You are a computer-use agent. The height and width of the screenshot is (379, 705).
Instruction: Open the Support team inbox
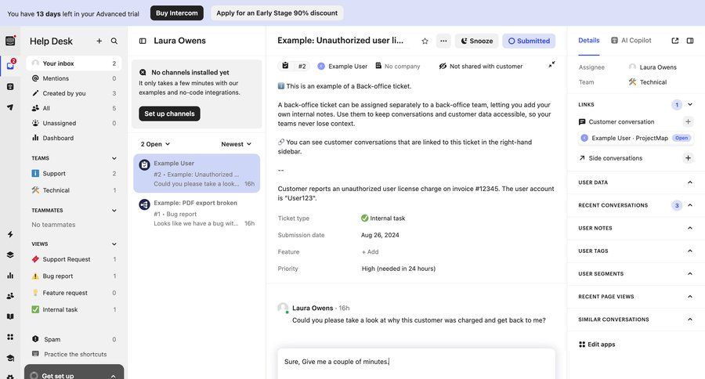[74, 174]
